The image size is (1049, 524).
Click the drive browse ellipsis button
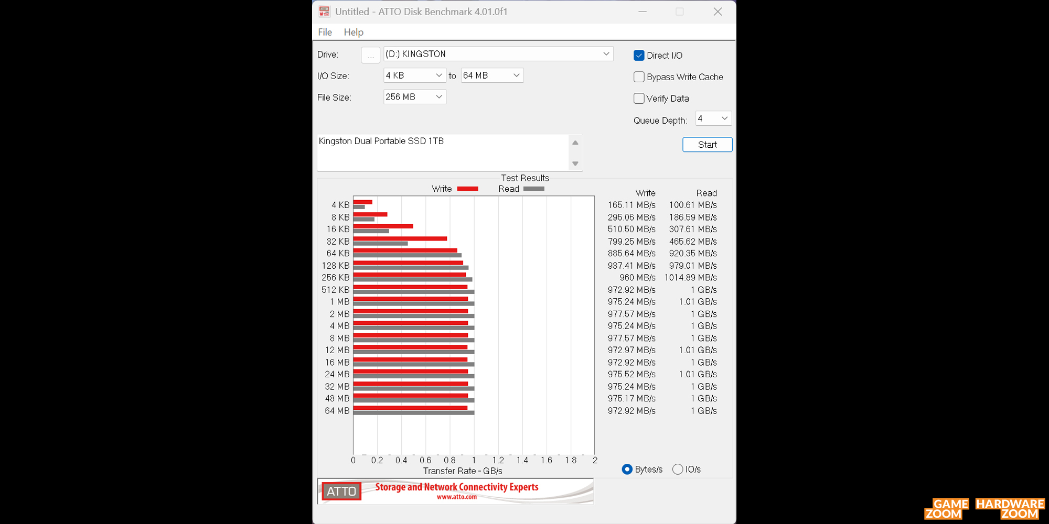pyautogui.click(x=371, y=55)
